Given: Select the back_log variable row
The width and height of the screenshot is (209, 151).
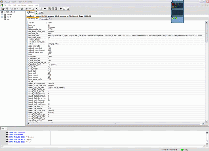Looking at the screenshot, I should 116,25.
